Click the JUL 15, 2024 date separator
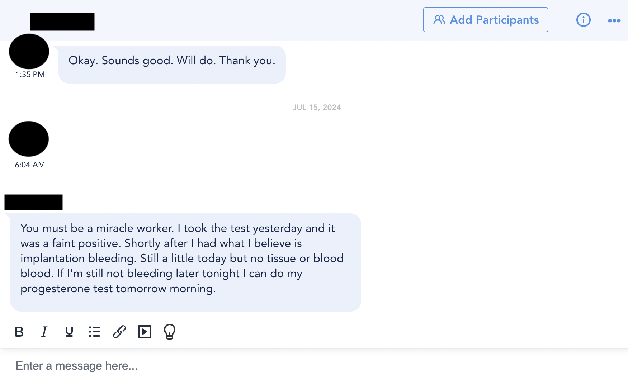Viewport: 628px width, 384px height. [x=317, y=108]
